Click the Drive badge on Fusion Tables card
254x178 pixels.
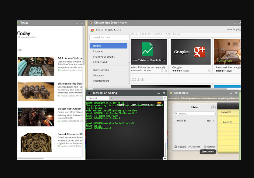click(166, 70)
